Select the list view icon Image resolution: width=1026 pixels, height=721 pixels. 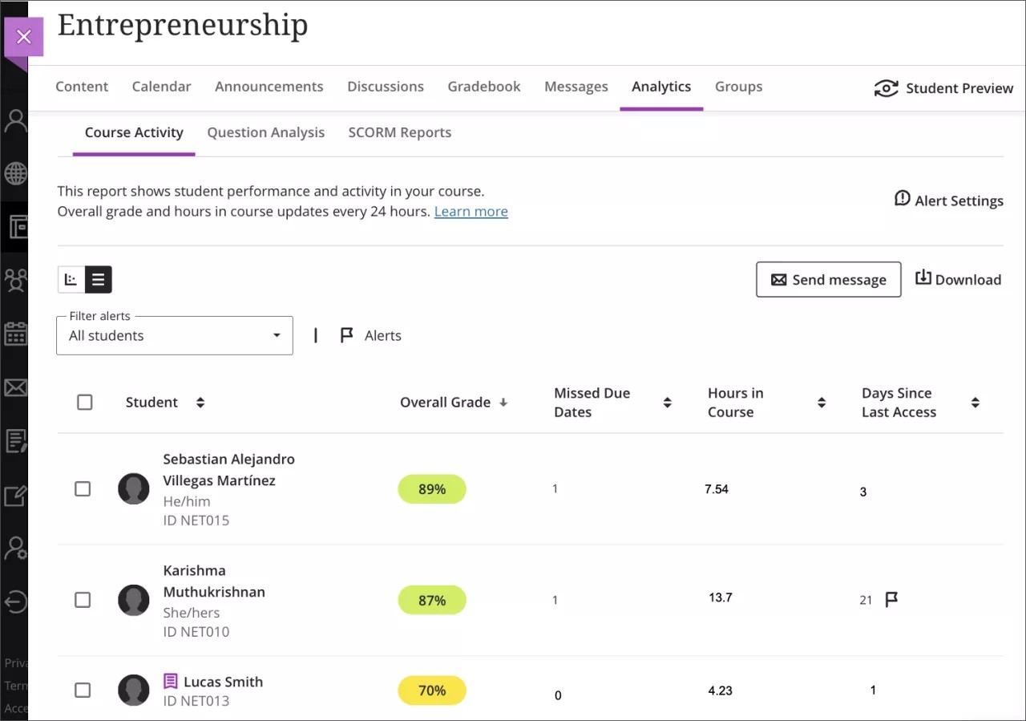(x=98, y=280)
